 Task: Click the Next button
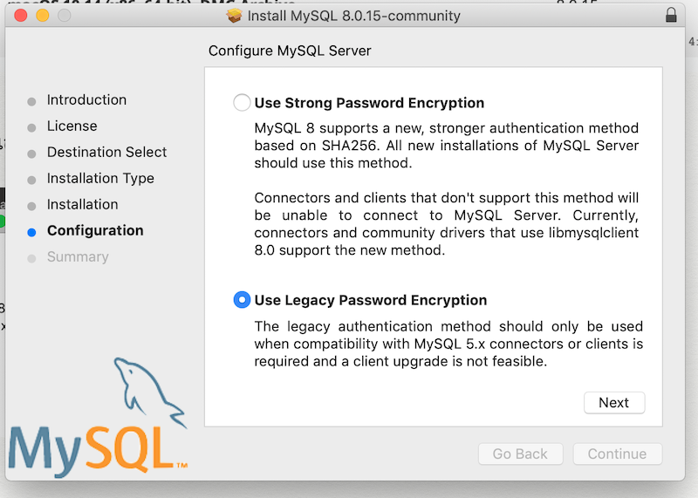pos(614,403)
